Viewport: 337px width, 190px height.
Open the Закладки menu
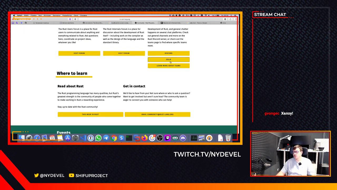click(56, 16)
